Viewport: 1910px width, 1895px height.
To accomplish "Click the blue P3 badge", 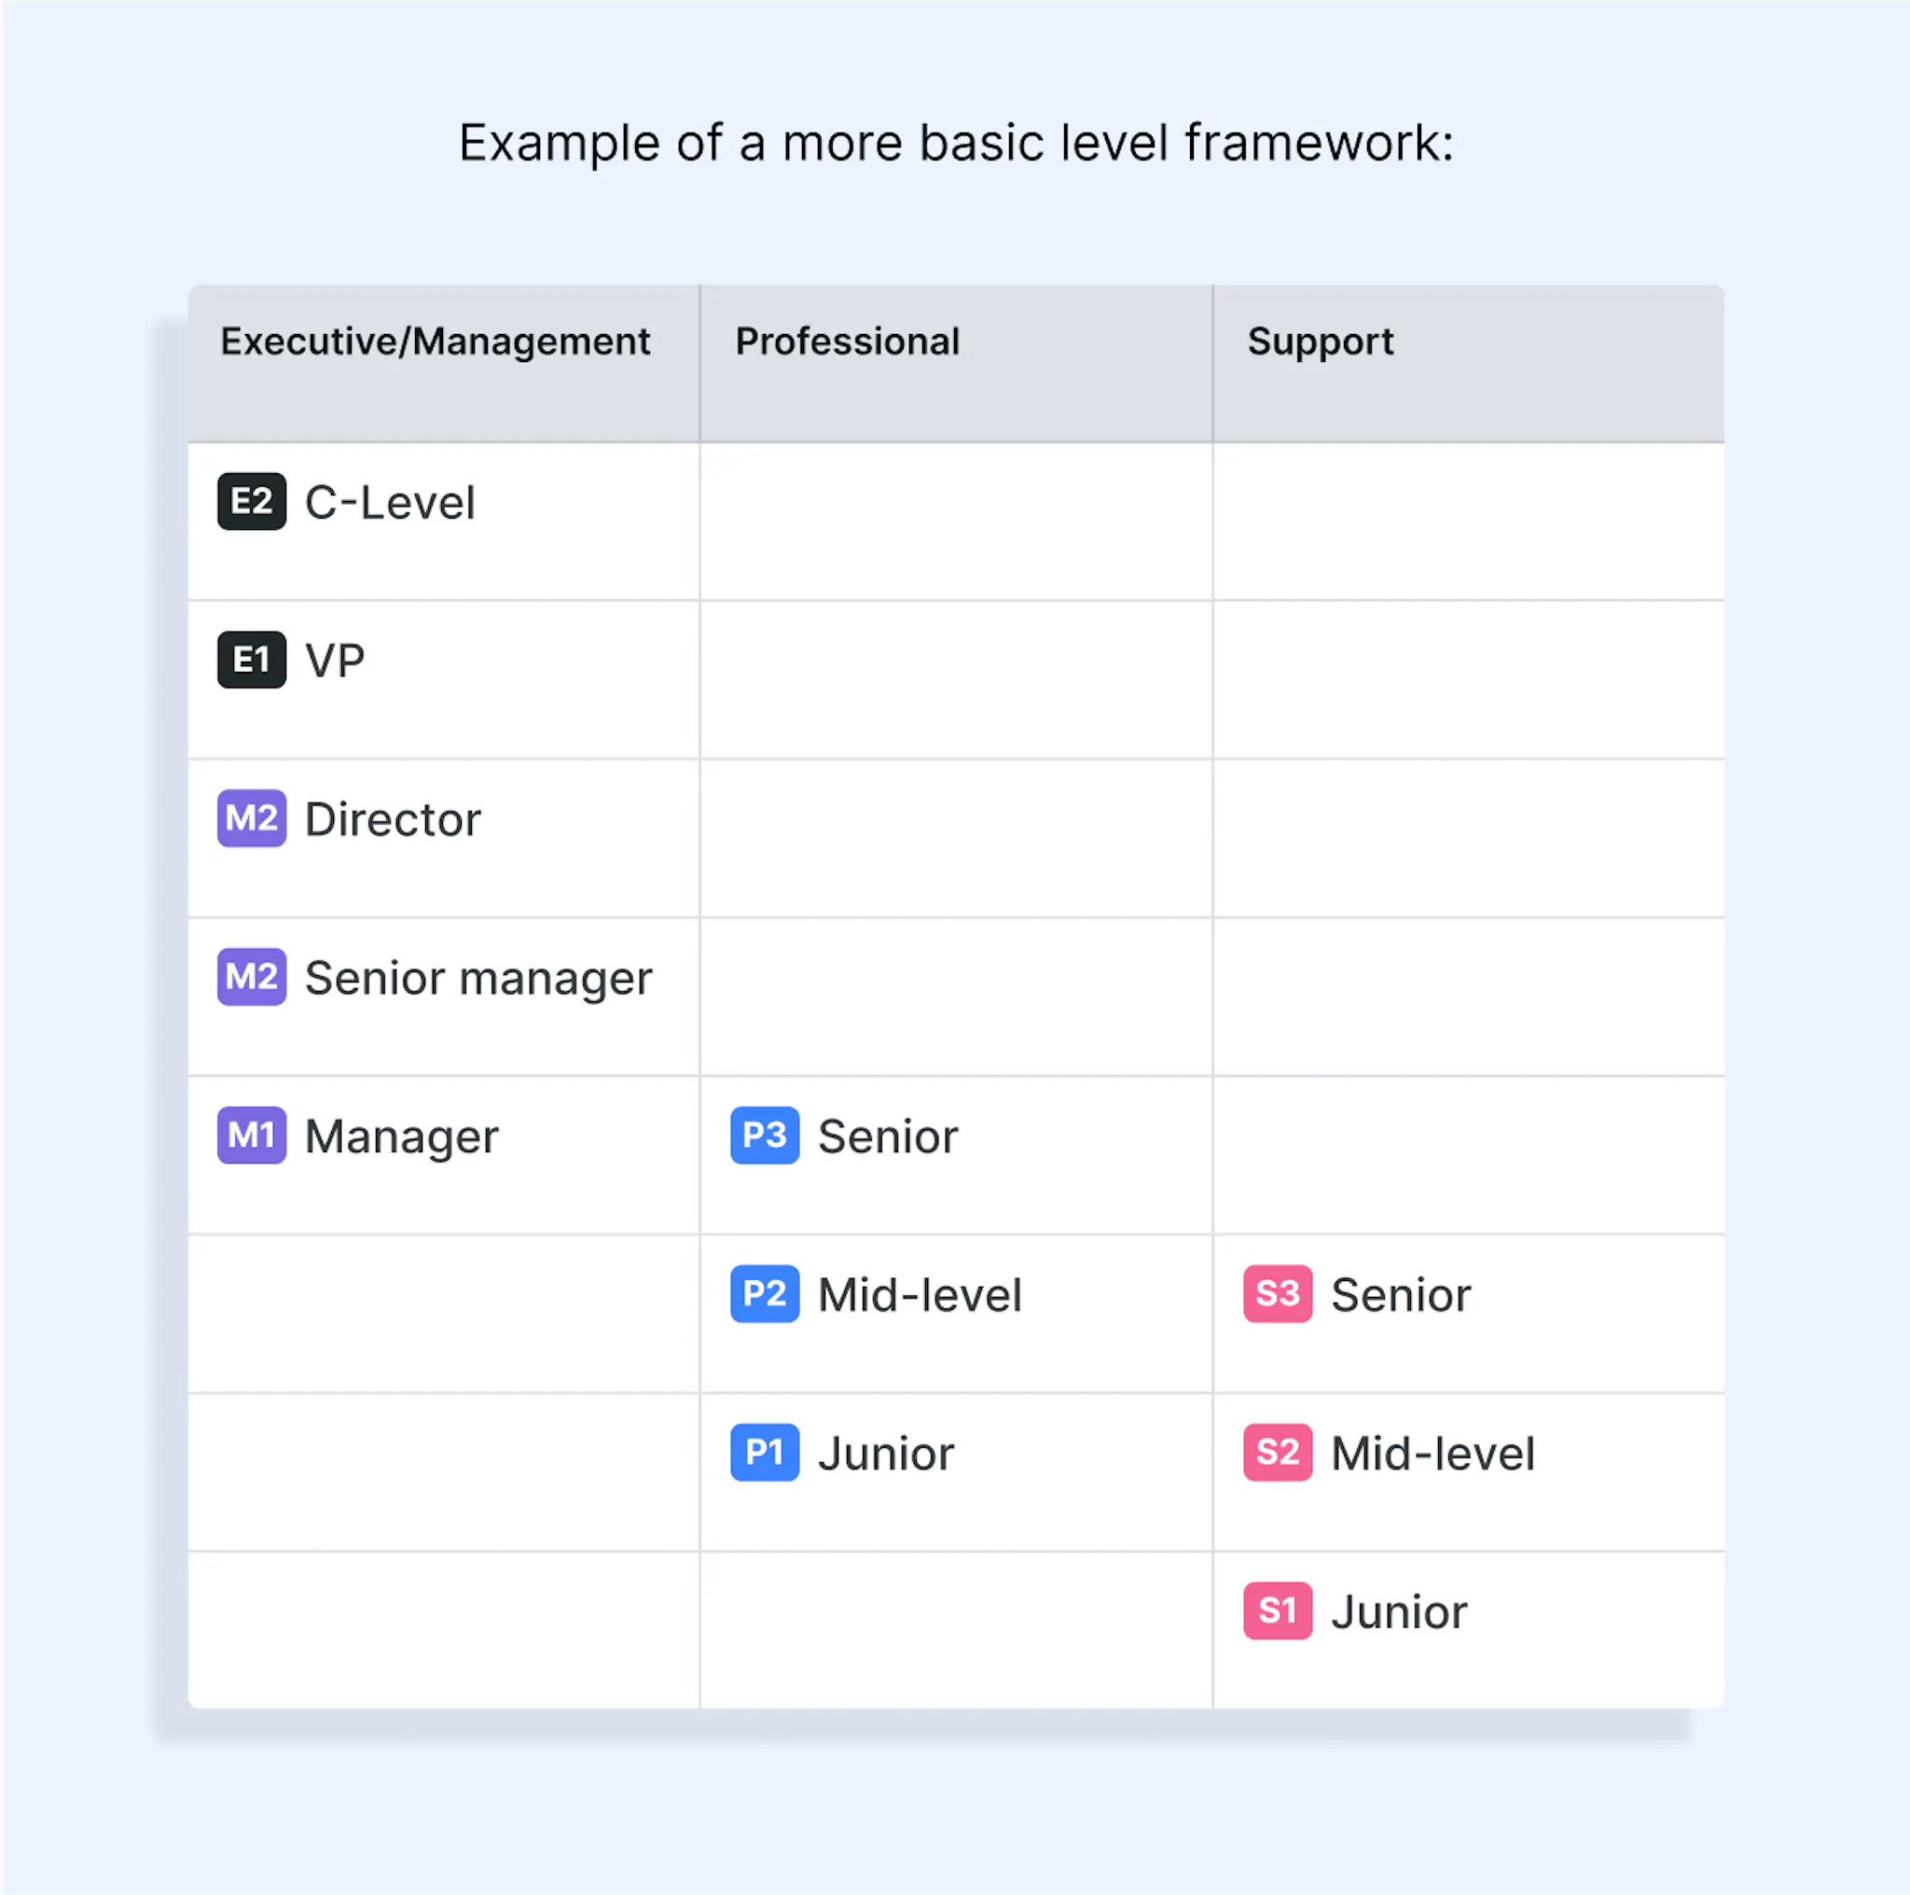I will point(764,1136).
